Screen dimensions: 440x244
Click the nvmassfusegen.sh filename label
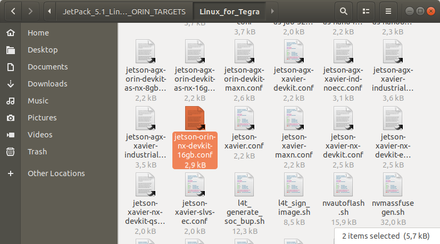click(x=393, y=207)
